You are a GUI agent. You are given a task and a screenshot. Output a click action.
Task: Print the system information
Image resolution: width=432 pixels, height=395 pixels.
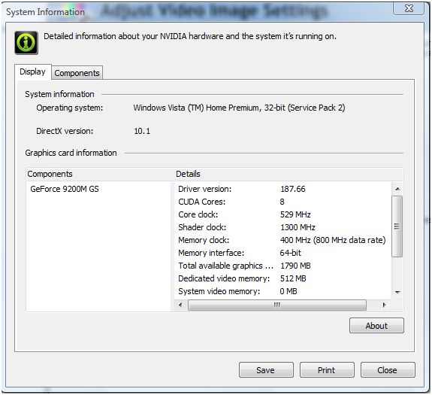[x=327, y=370]
